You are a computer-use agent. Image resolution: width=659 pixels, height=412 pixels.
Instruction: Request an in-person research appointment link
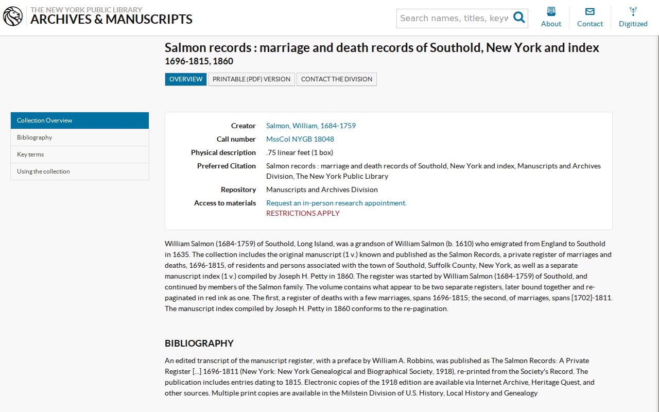point(336,203)
